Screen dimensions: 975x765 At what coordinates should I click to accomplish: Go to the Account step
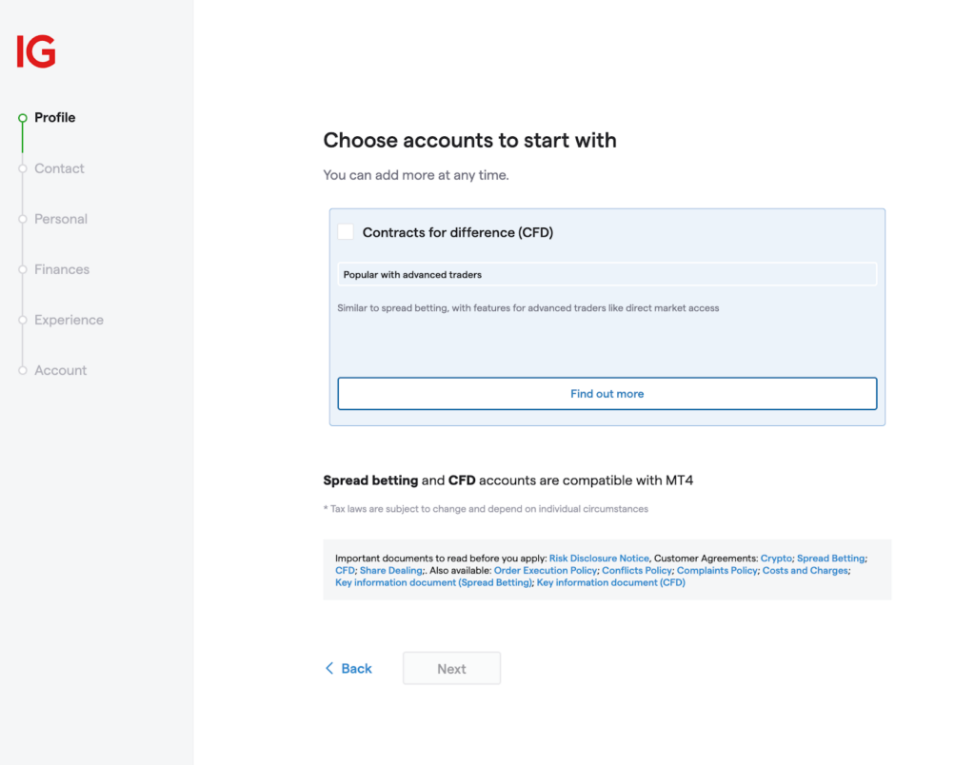tap(60, 370)
